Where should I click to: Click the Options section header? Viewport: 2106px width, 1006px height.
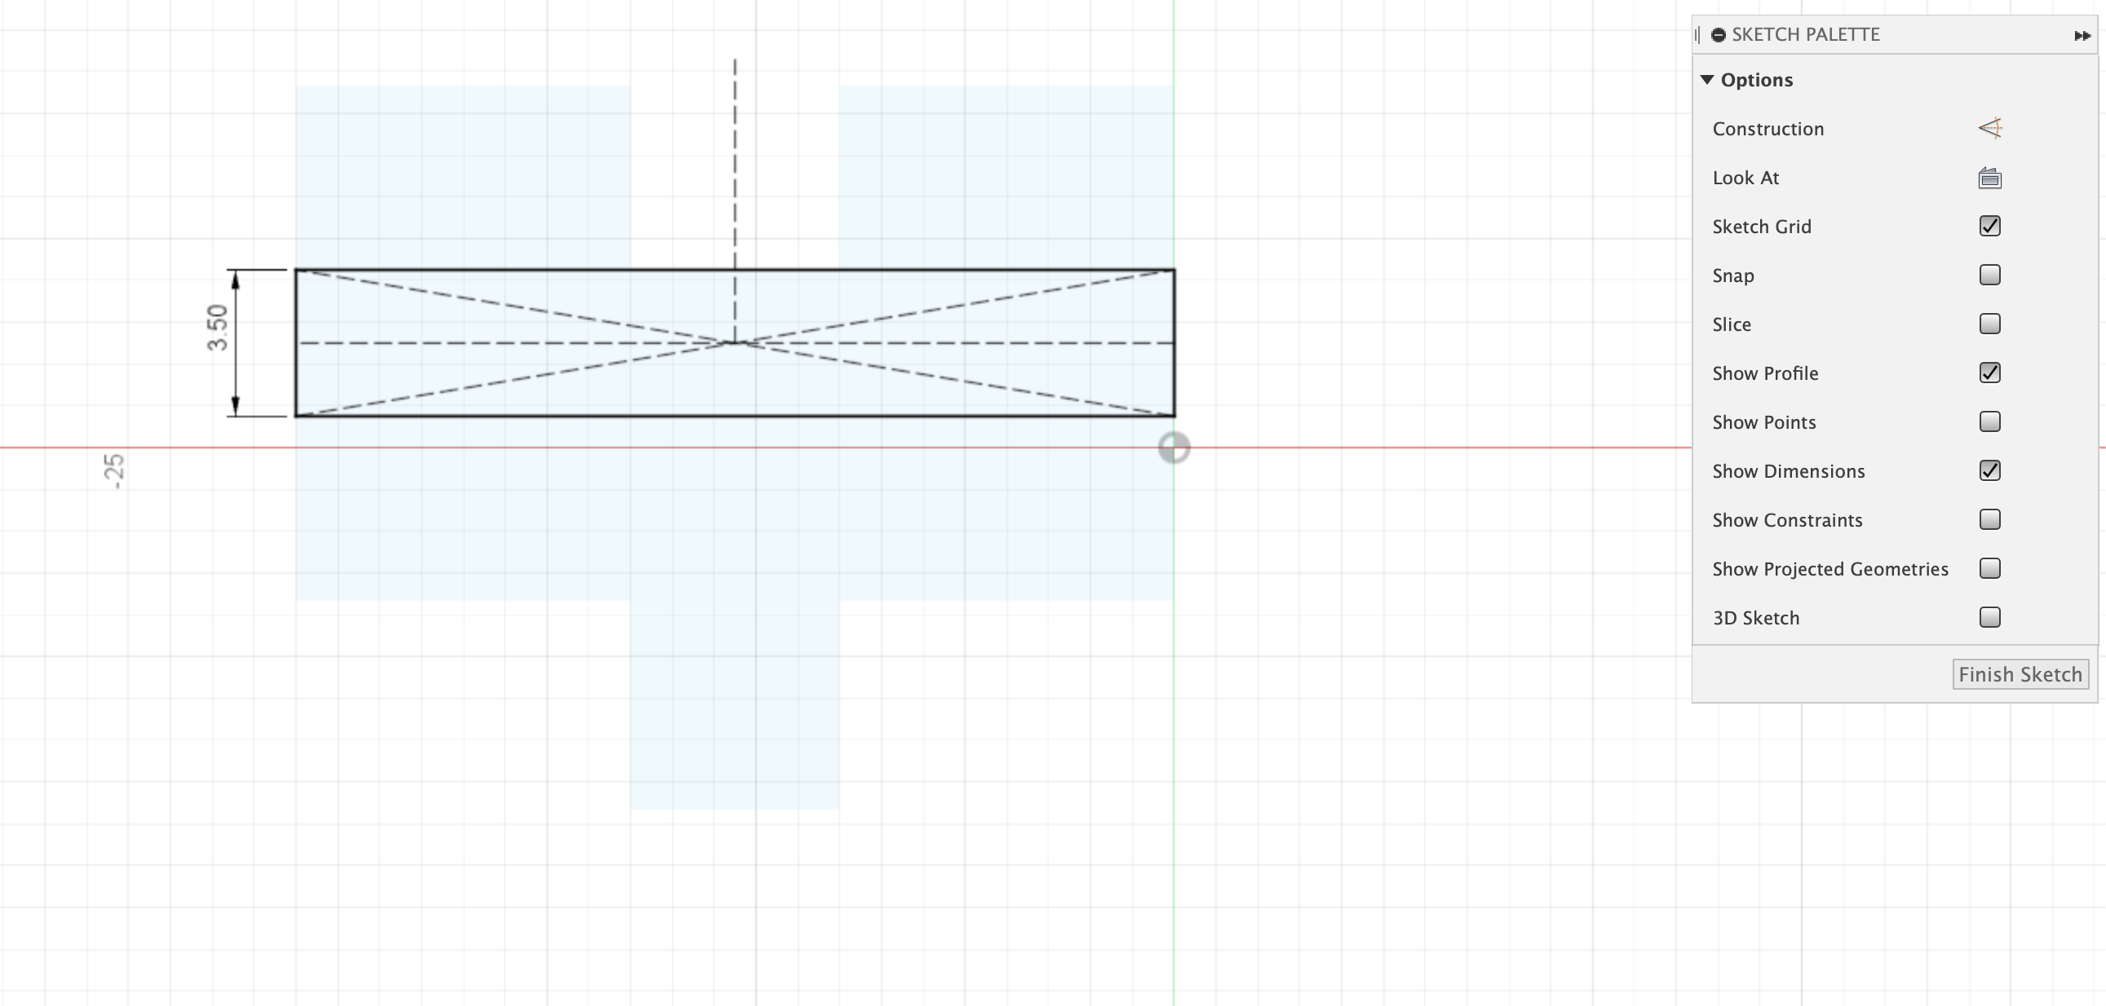point(1757,81)
